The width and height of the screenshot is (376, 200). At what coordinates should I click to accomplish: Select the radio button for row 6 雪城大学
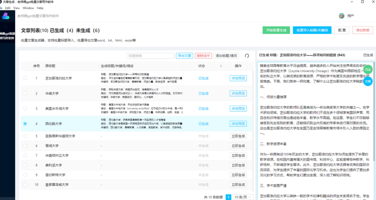point(25,146)
